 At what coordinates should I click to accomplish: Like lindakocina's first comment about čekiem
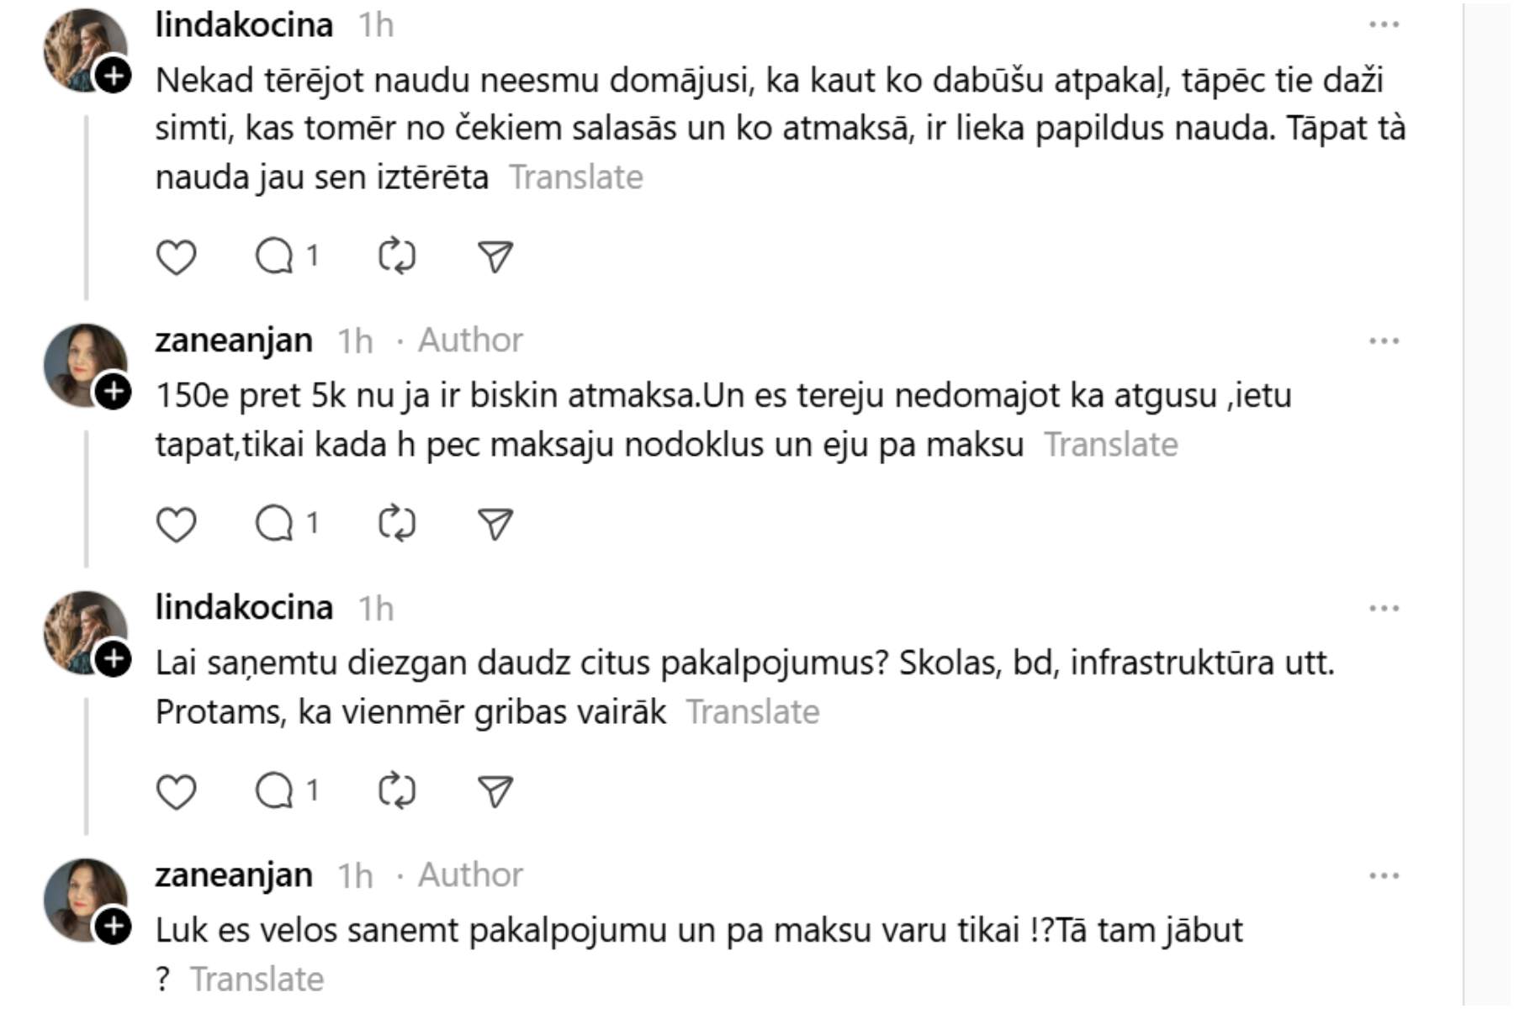tap(176, 256)
